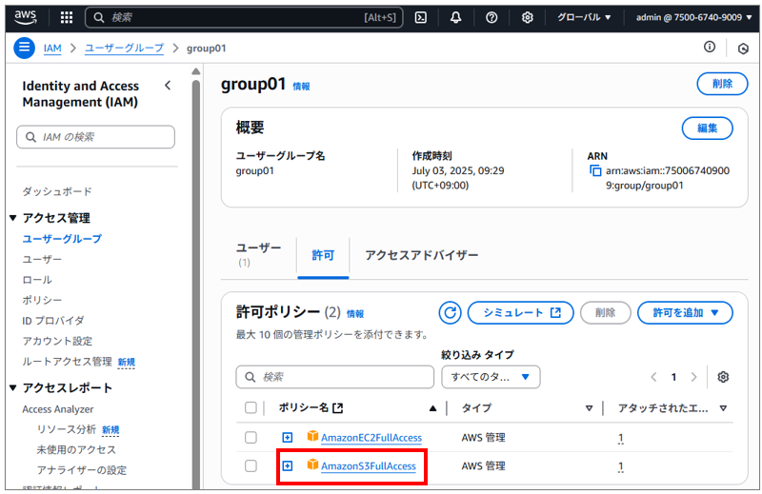Expand the AmazonEC2FullAccess policy details
Viewport: 762px width, 494px height.
click(288, 438)
